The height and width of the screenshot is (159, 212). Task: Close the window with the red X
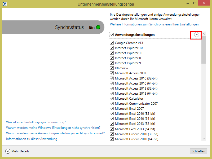(x=204, y=3)
